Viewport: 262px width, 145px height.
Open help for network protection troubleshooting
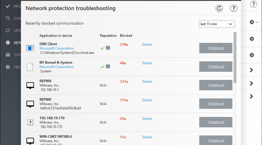pyautogui.click(x=234, y=8)
